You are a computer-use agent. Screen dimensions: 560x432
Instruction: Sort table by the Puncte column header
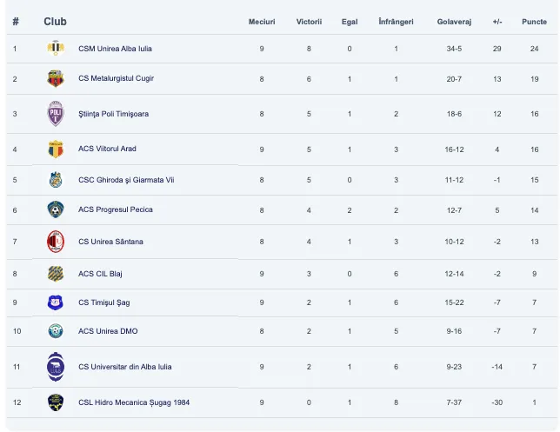534,22
